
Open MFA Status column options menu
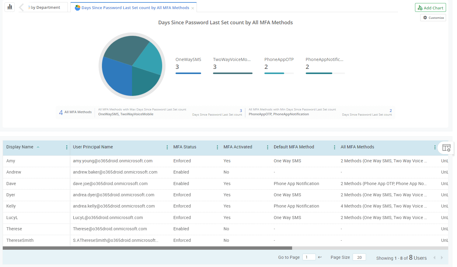217,147
